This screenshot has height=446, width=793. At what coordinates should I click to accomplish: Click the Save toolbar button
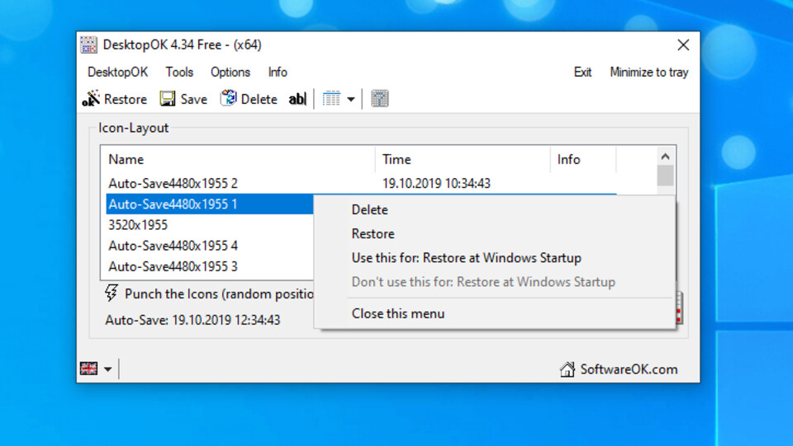tap(183, 99)
